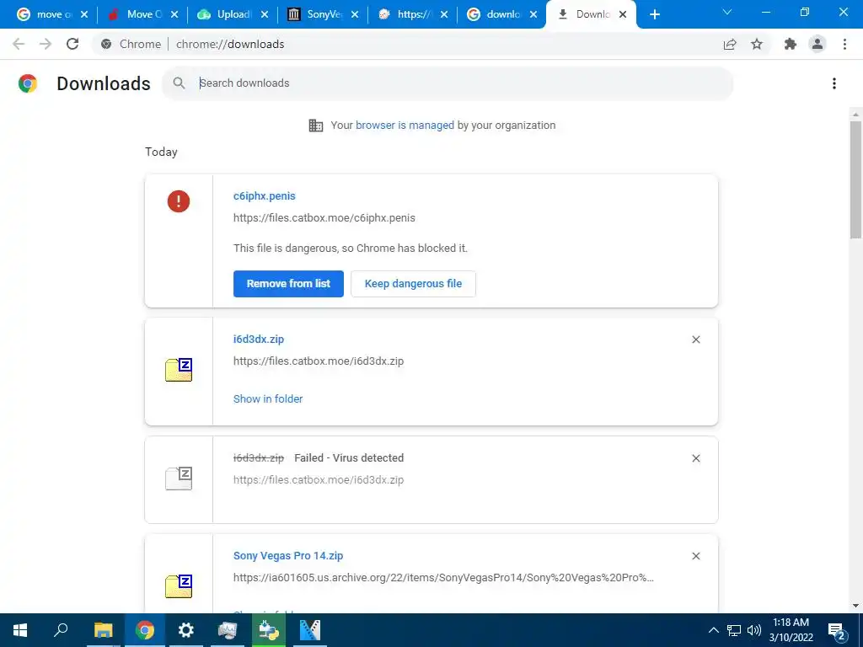Click the 'Failed - Virus detected' text
Screen dimensions: 863x647
[349, 458]
